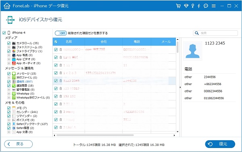Click the home icon in title bar
This screenshot has height=152, width=242.
pos(7,6)
